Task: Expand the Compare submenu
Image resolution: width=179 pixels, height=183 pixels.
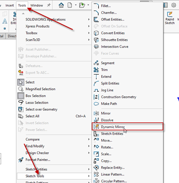Action: tap(54, 139)
